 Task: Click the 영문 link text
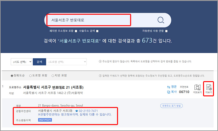click(x=174, y=87)
